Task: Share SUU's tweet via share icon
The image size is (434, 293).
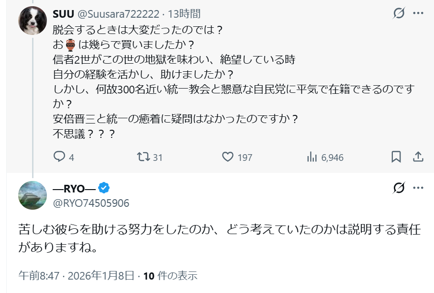Action: click(x=418, y=157)
